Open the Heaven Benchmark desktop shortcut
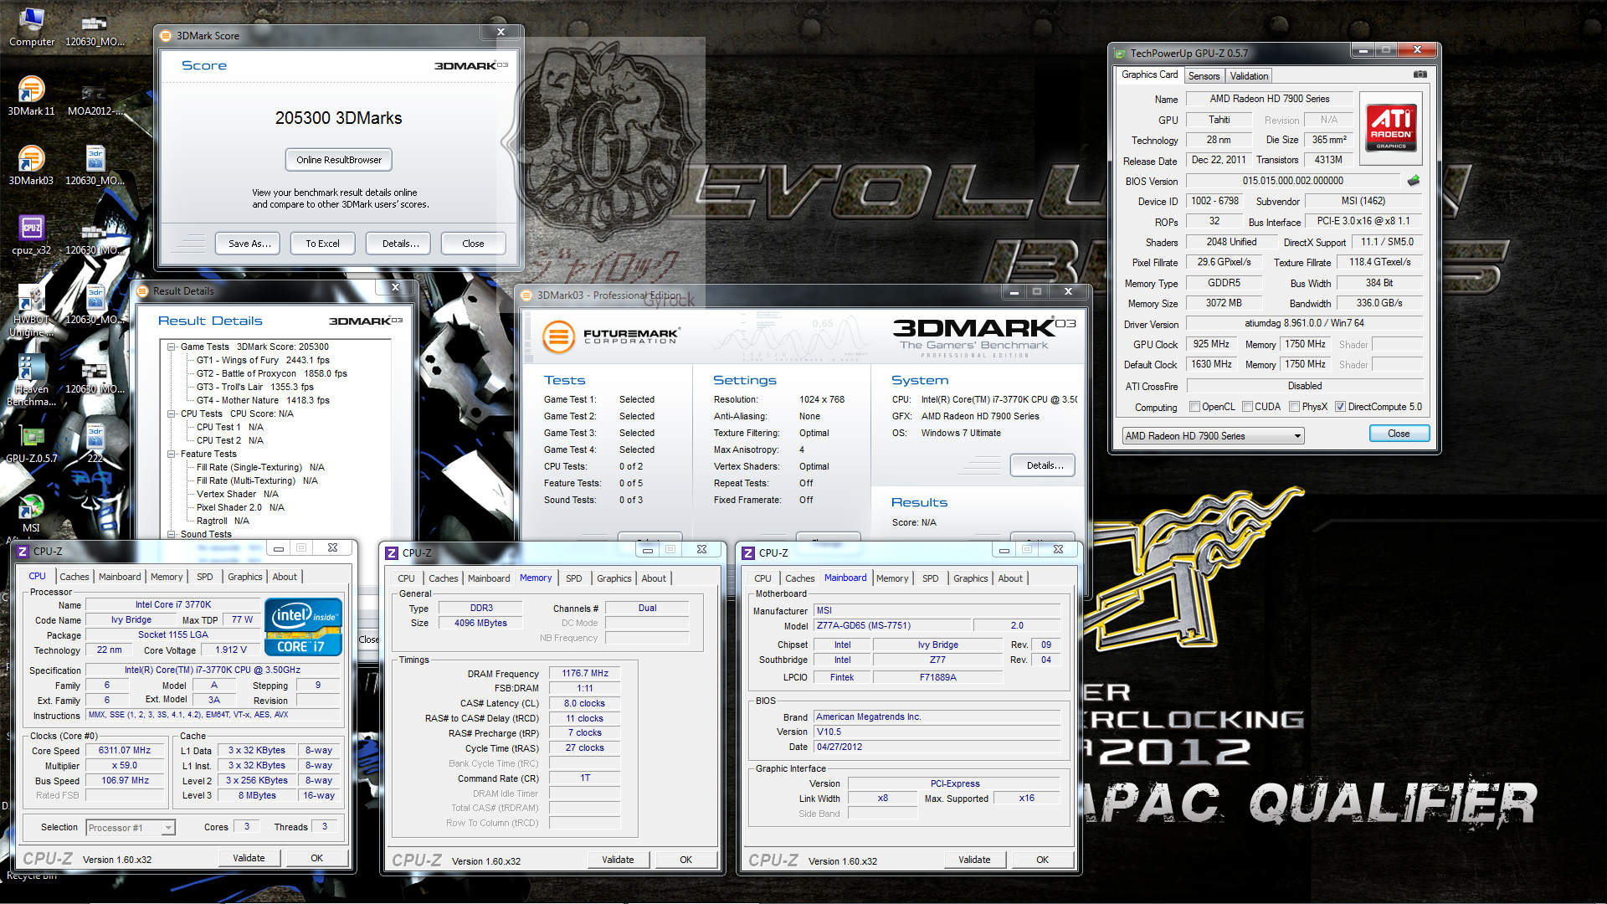The height and width of the screenshot is (904, 1607). coord(32,380)
